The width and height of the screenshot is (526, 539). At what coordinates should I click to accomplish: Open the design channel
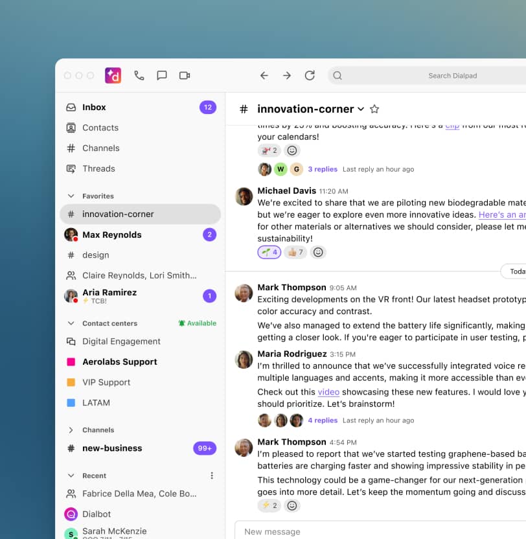(x=141, y=255)
